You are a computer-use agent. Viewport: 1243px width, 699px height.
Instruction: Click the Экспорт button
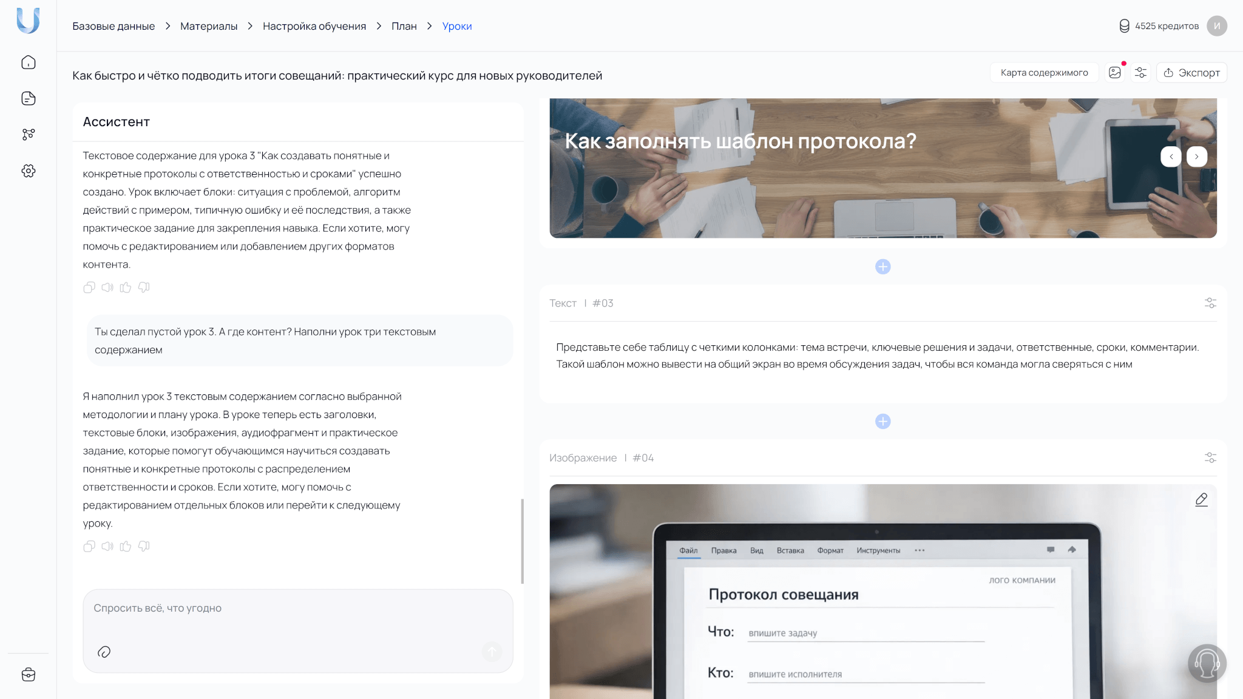[x=1191, y=73]
